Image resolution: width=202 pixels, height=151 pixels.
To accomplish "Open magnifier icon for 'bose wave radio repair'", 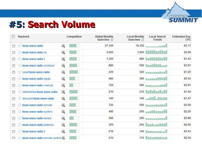I will click(63, 79).
